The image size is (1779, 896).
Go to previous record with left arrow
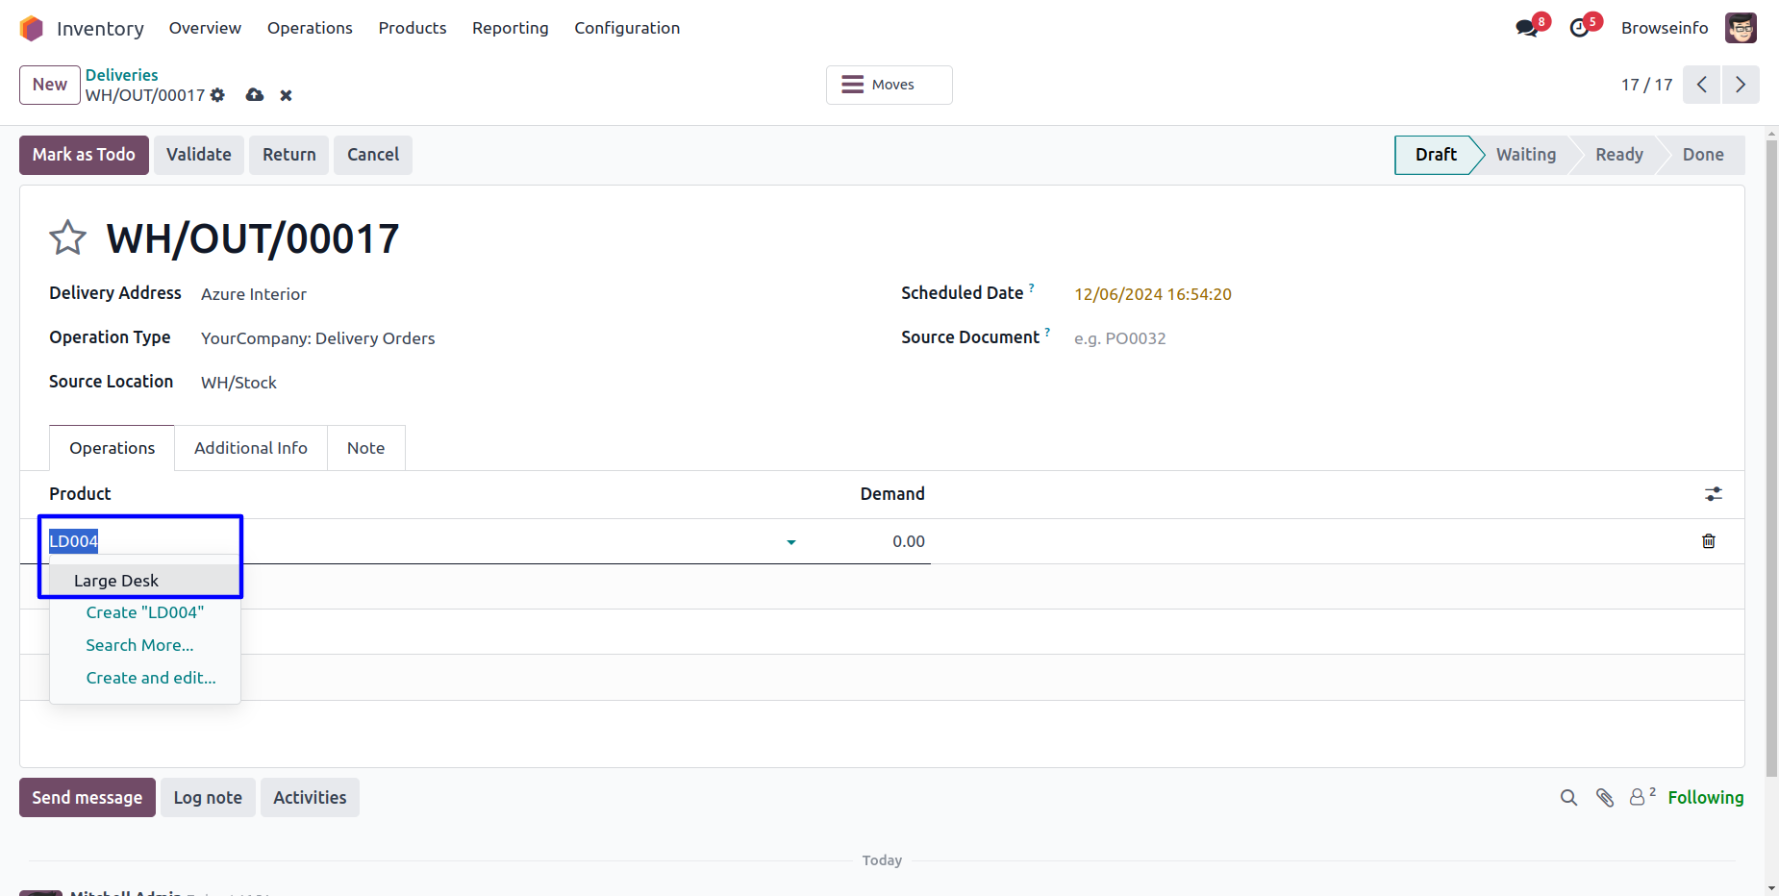(1701, 85)
